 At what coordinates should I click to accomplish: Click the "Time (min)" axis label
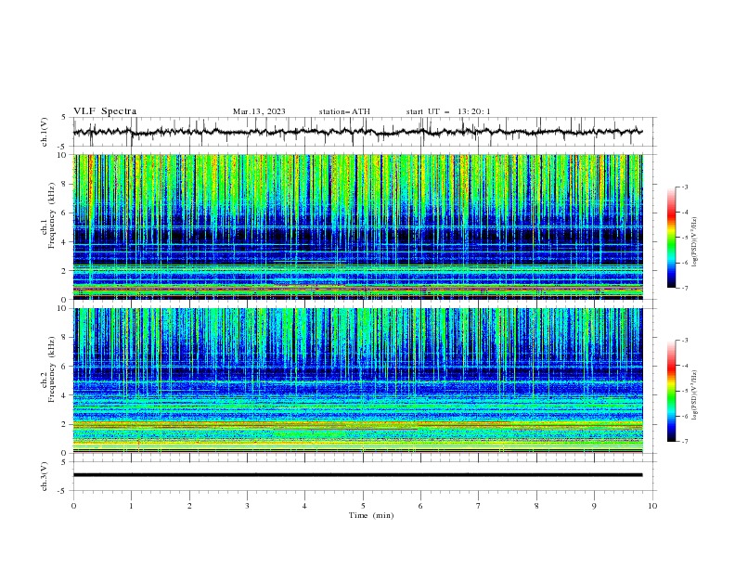371,515
